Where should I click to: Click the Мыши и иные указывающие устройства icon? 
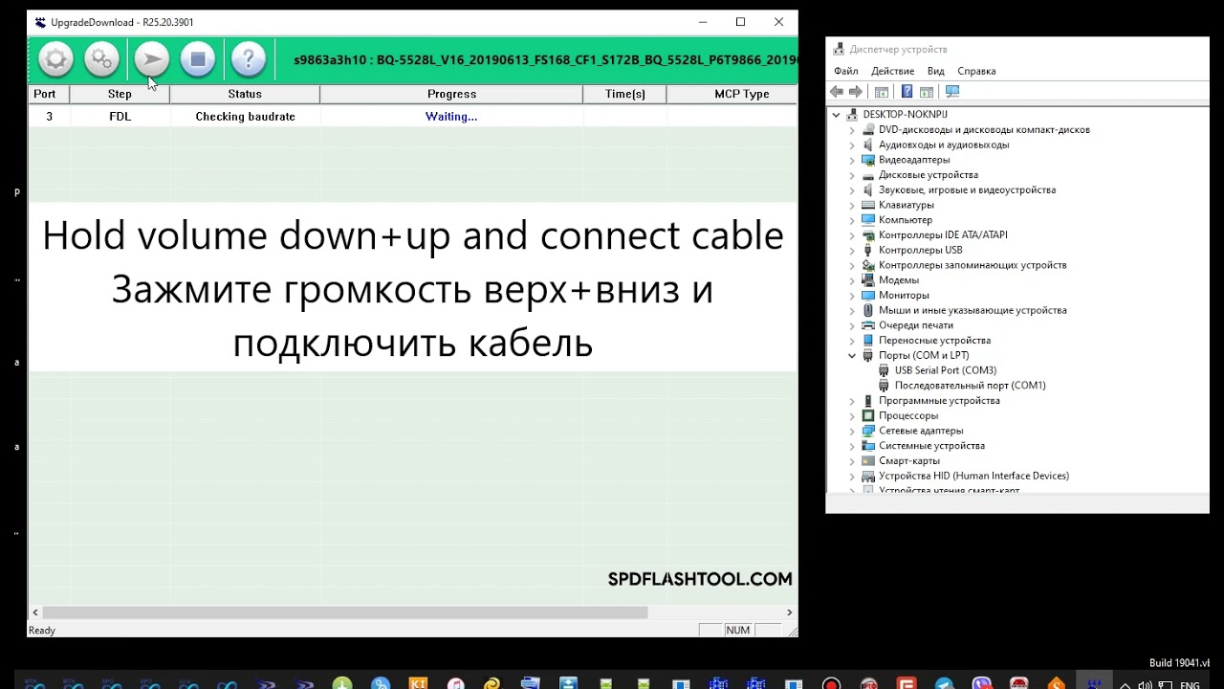pos(868,310)
